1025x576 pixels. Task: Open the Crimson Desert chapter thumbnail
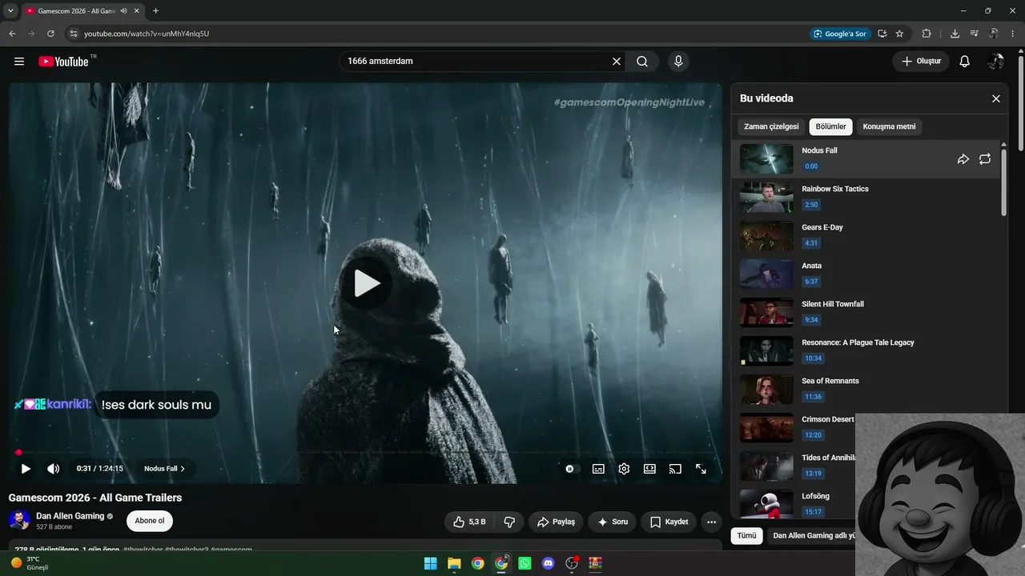(x=766, y=427)
